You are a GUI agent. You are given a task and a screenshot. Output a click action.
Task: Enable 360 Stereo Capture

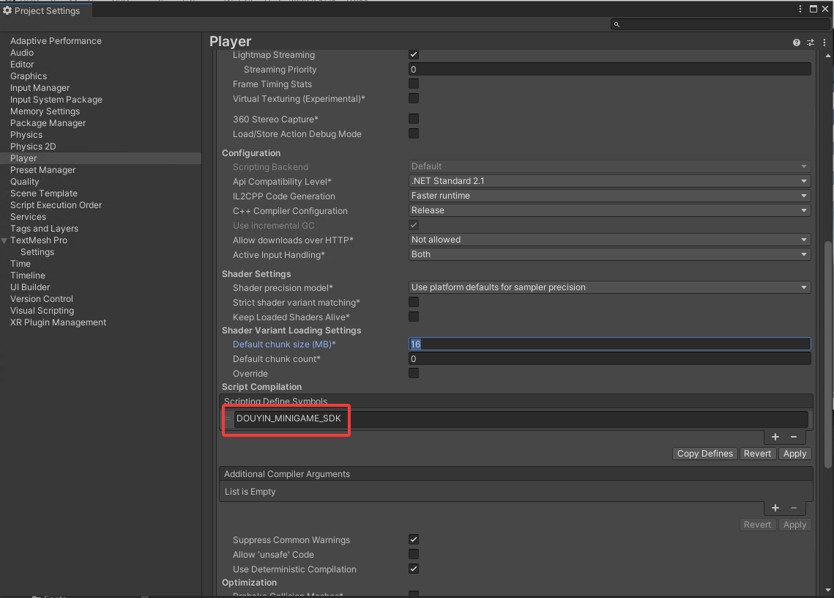(x=413, y=119)
